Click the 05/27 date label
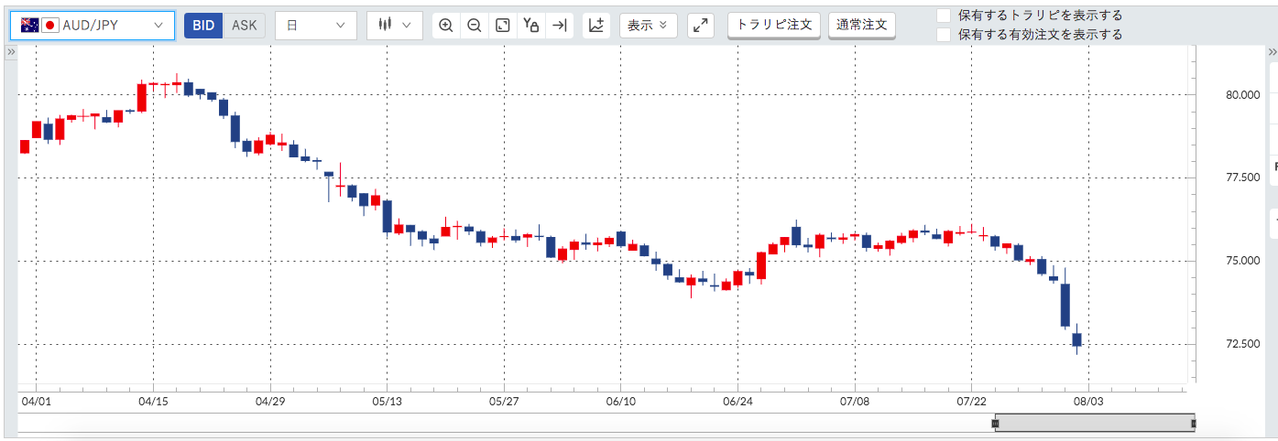Viewport: 1278px width, 441px height. click(504, 401)
